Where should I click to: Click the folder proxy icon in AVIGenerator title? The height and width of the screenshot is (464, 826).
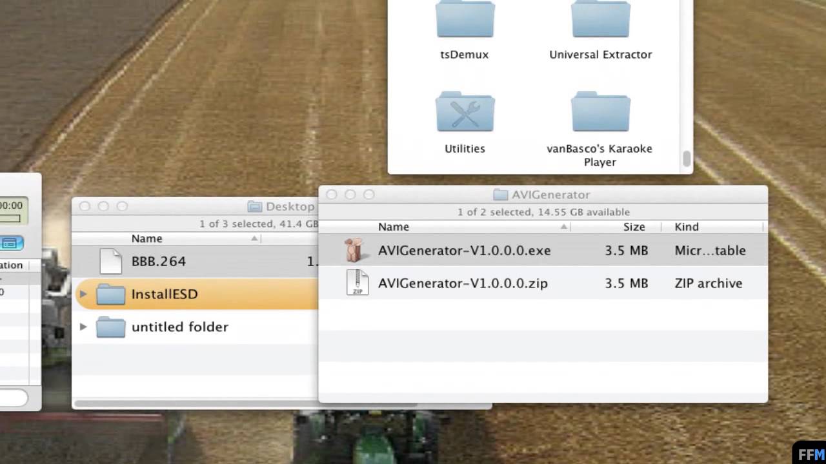click(x=500, y=195)
